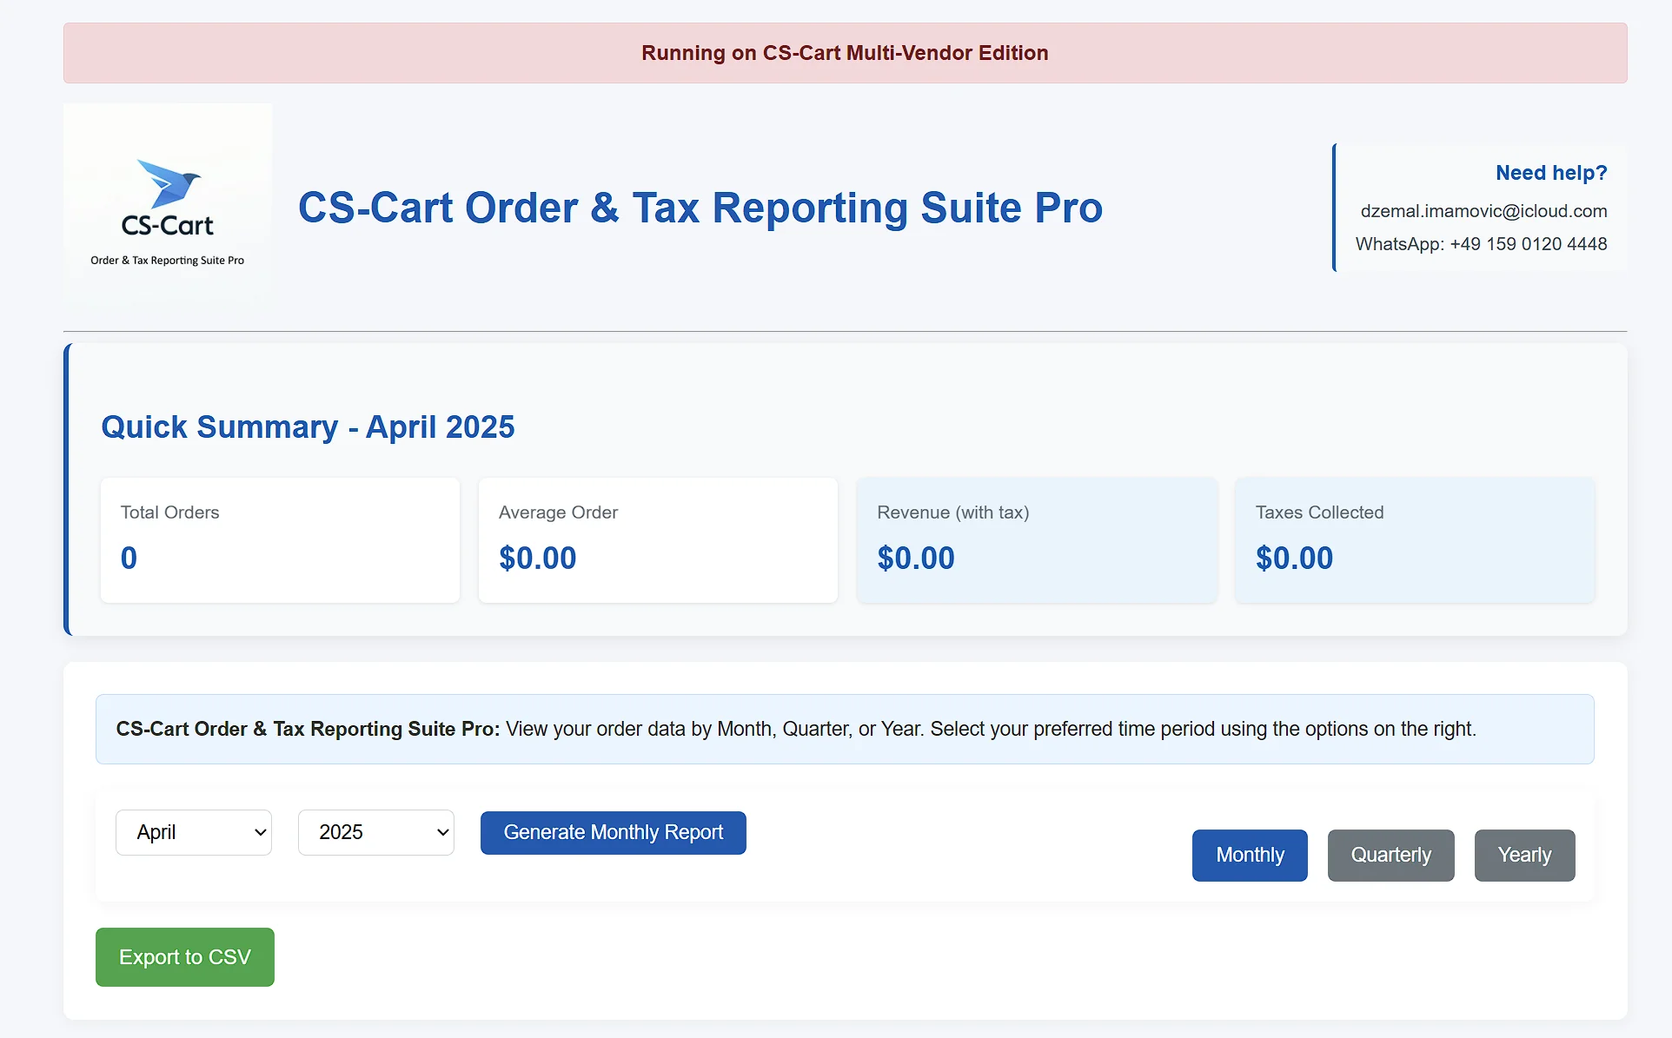Switch to Yearly view
This screenshot has width=1672, height=1038.
1523,855
